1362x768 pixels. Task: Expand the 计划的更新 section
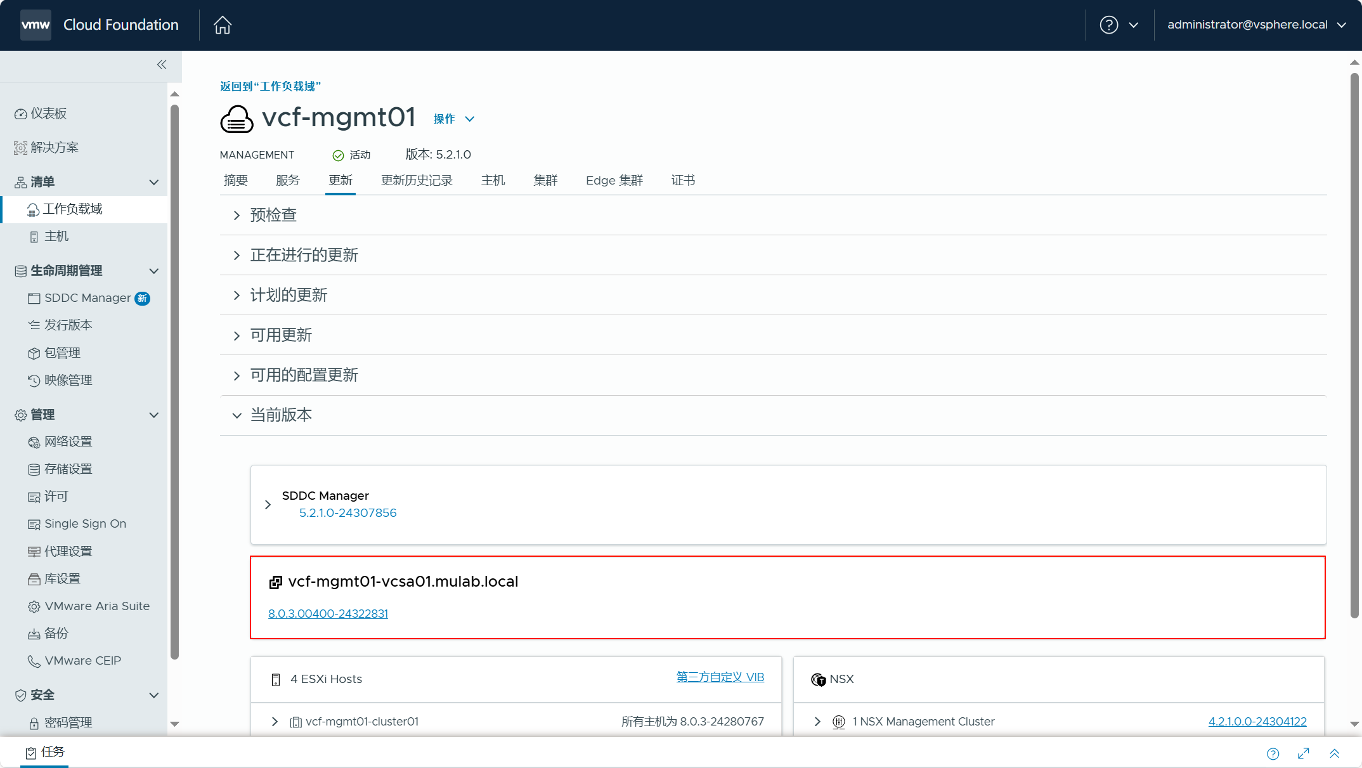[237, 296]
